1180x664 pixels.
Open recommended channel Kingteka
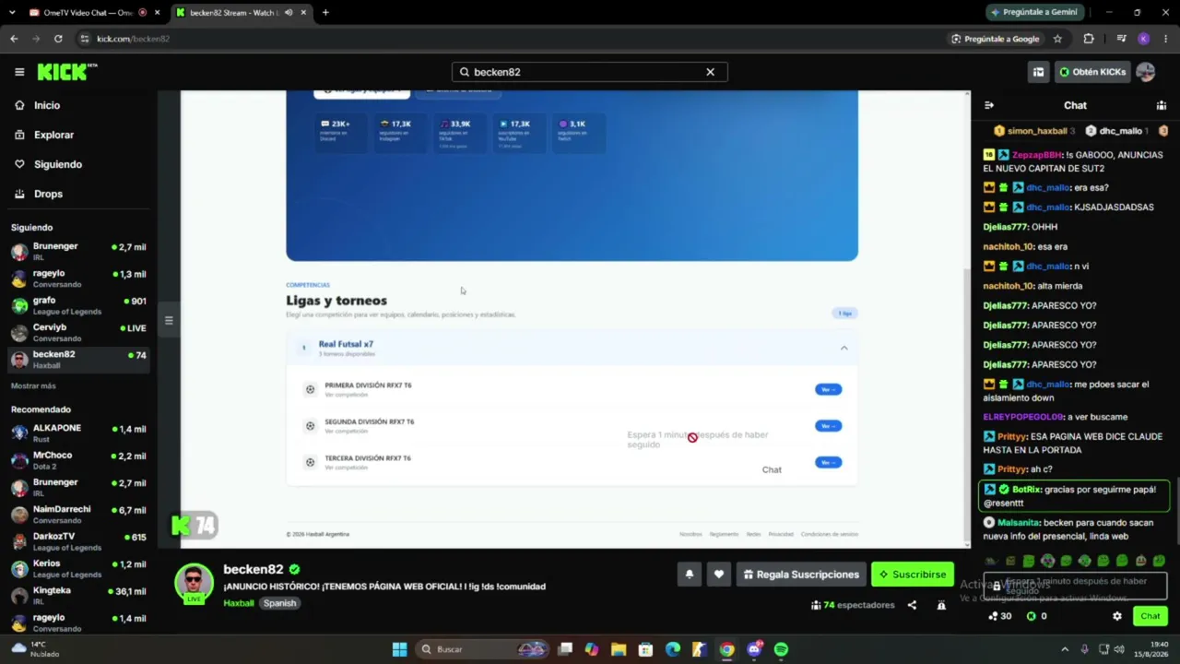[78, 595]
